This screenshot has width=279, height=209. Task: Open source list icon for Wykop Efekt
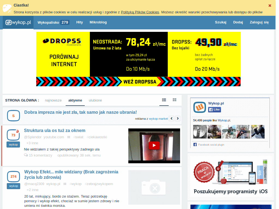coord(65,184)
